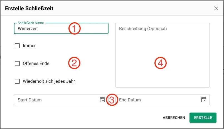Enable the Immer checkbox

17,46
